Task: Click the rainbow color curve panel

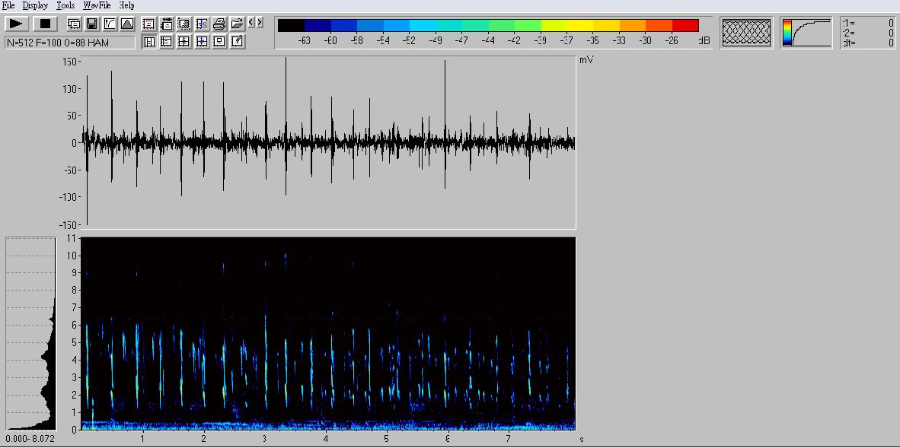Action: pos(806,33)
